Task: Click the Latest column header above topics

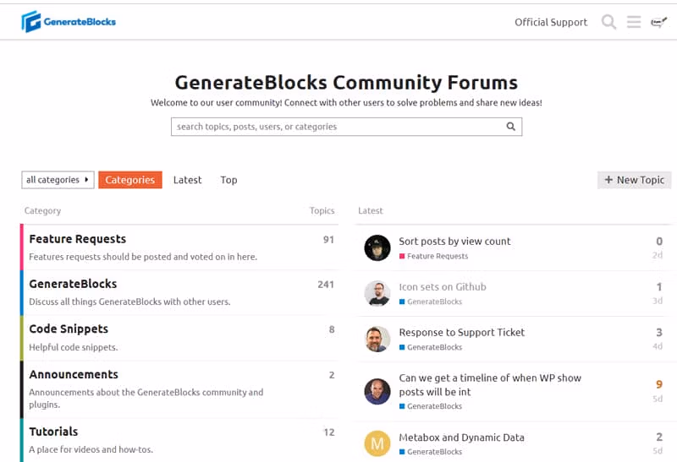Action: (x=370, y=211)
